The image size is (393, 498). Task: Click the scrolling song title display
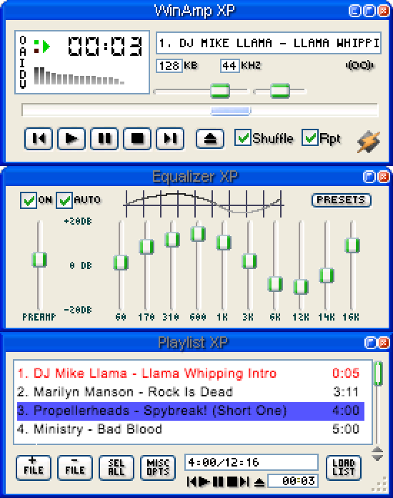(x=269, y=43)
